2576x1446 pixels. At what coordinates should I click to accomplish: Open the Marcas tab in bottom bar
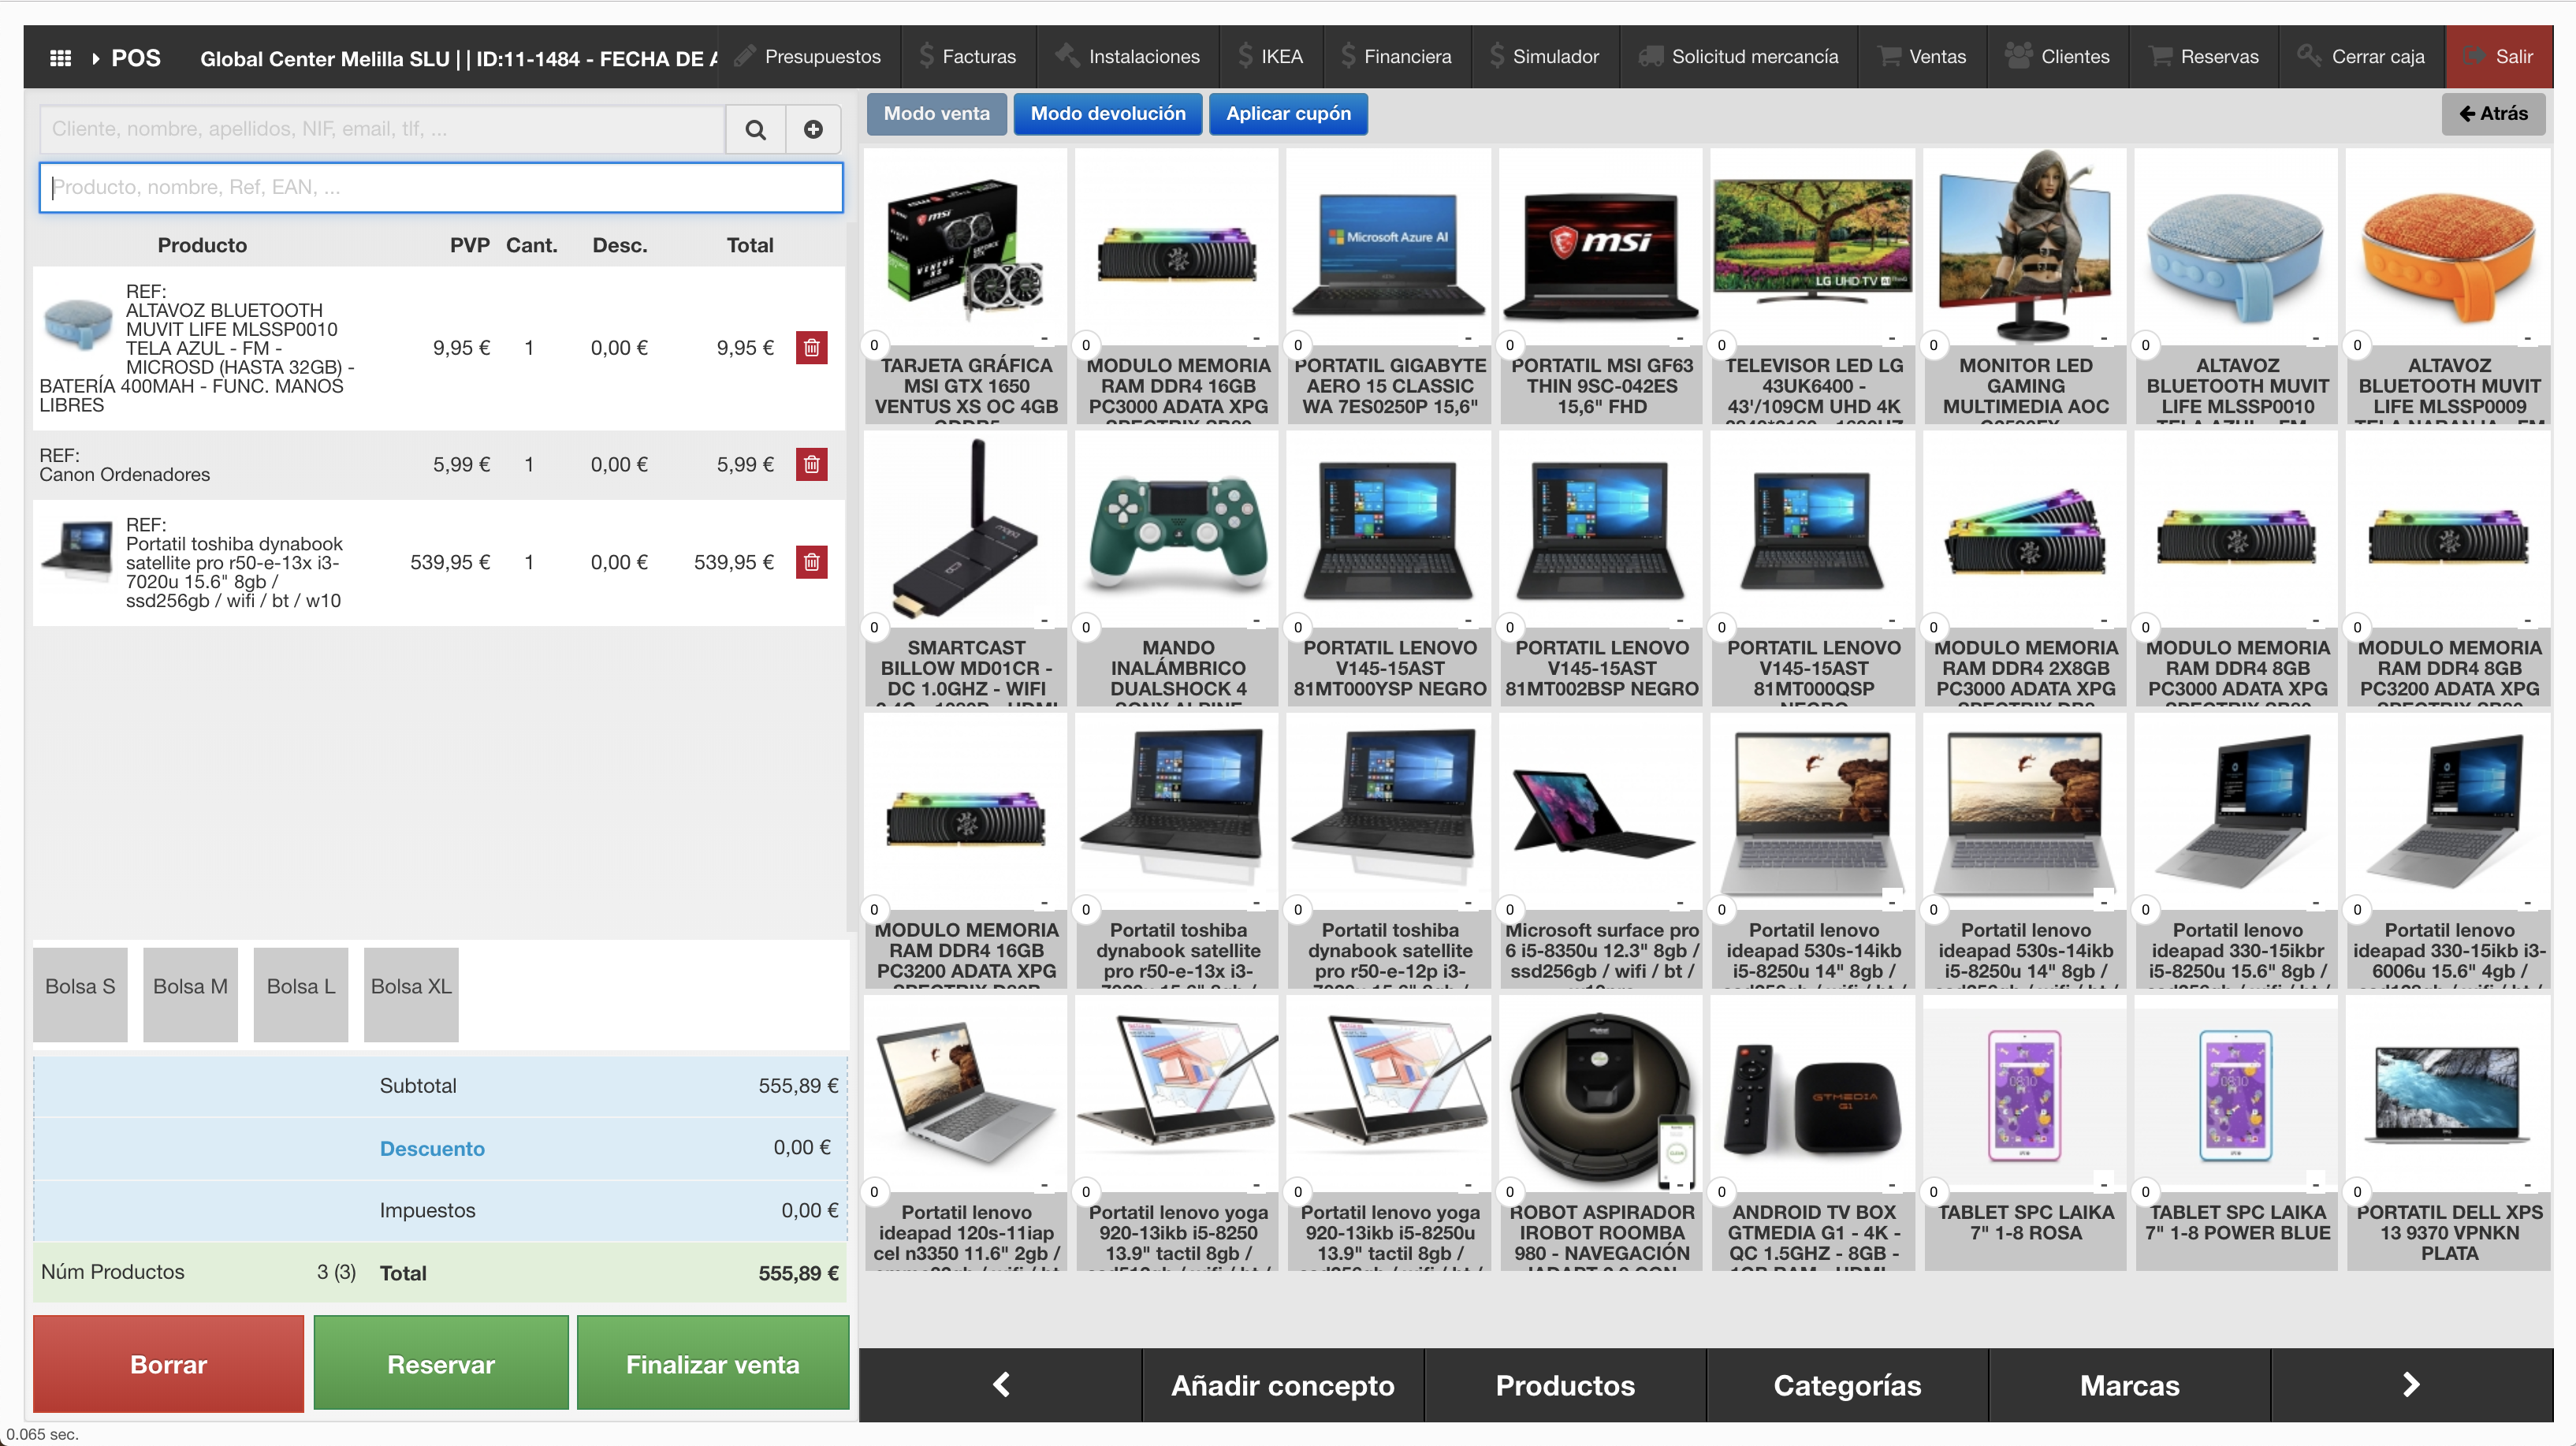tap(2130, 1385)
